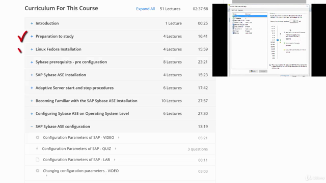Expand the Preparation to study section
326x183 pixels.
[x=32, y=36]
